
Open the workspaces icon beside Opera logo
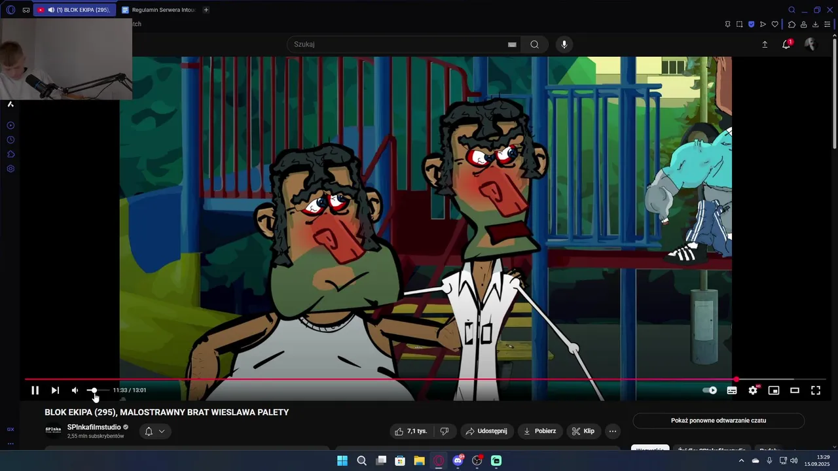tap(26, 10)
